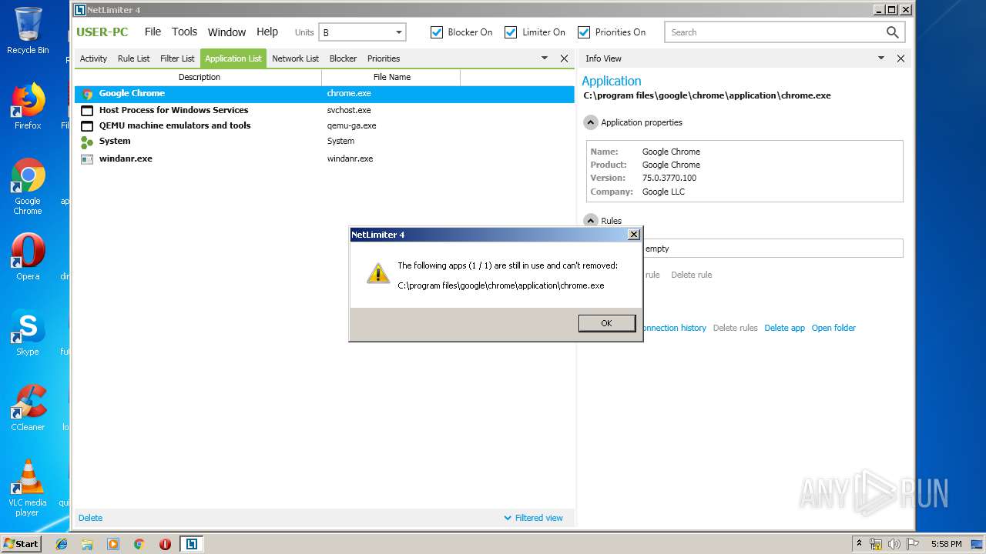986x554 pixels.
Task: Click volume icon in system tray
Action: click(x=894, y=544)
